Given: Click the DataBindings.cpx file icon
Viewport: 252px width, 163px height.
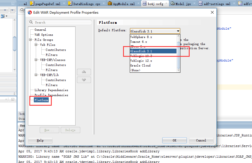Looking at the screenshot, I should [x=70, y=3].
